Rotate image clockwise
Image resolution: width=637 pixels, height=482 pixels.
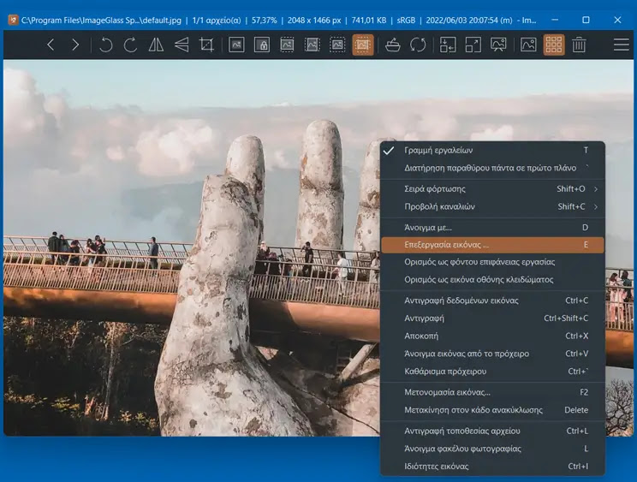tap(130, 45)
